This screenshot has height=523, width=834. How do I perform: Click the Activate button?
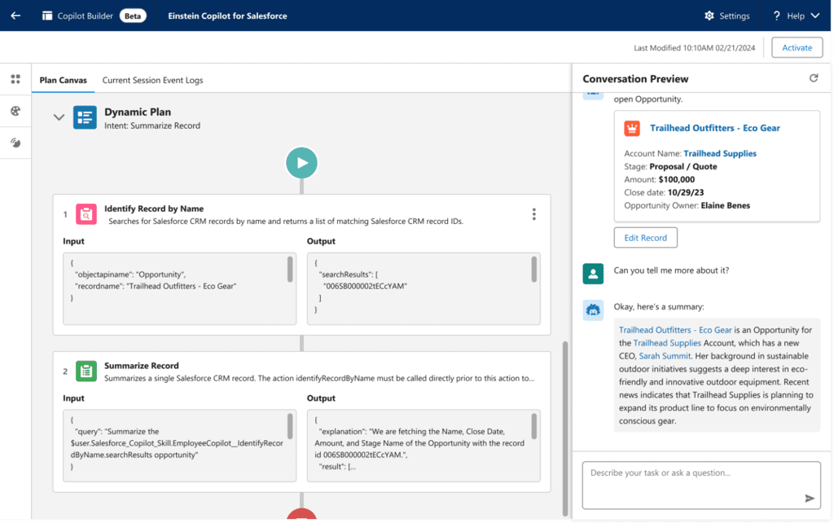797,47
